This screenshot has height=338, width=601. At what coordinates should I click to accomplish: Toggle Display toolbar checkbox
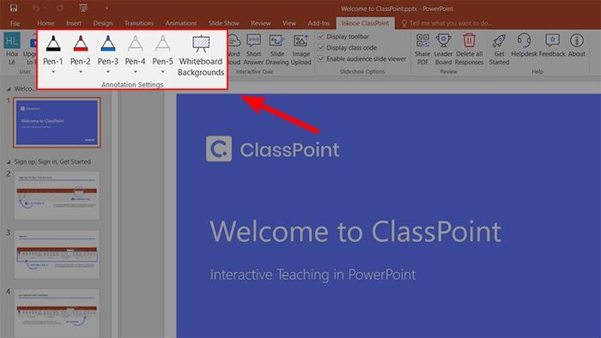[x=321, y=36]
